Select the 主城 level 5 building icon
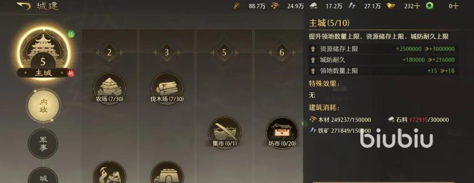 tap(42, 52)
